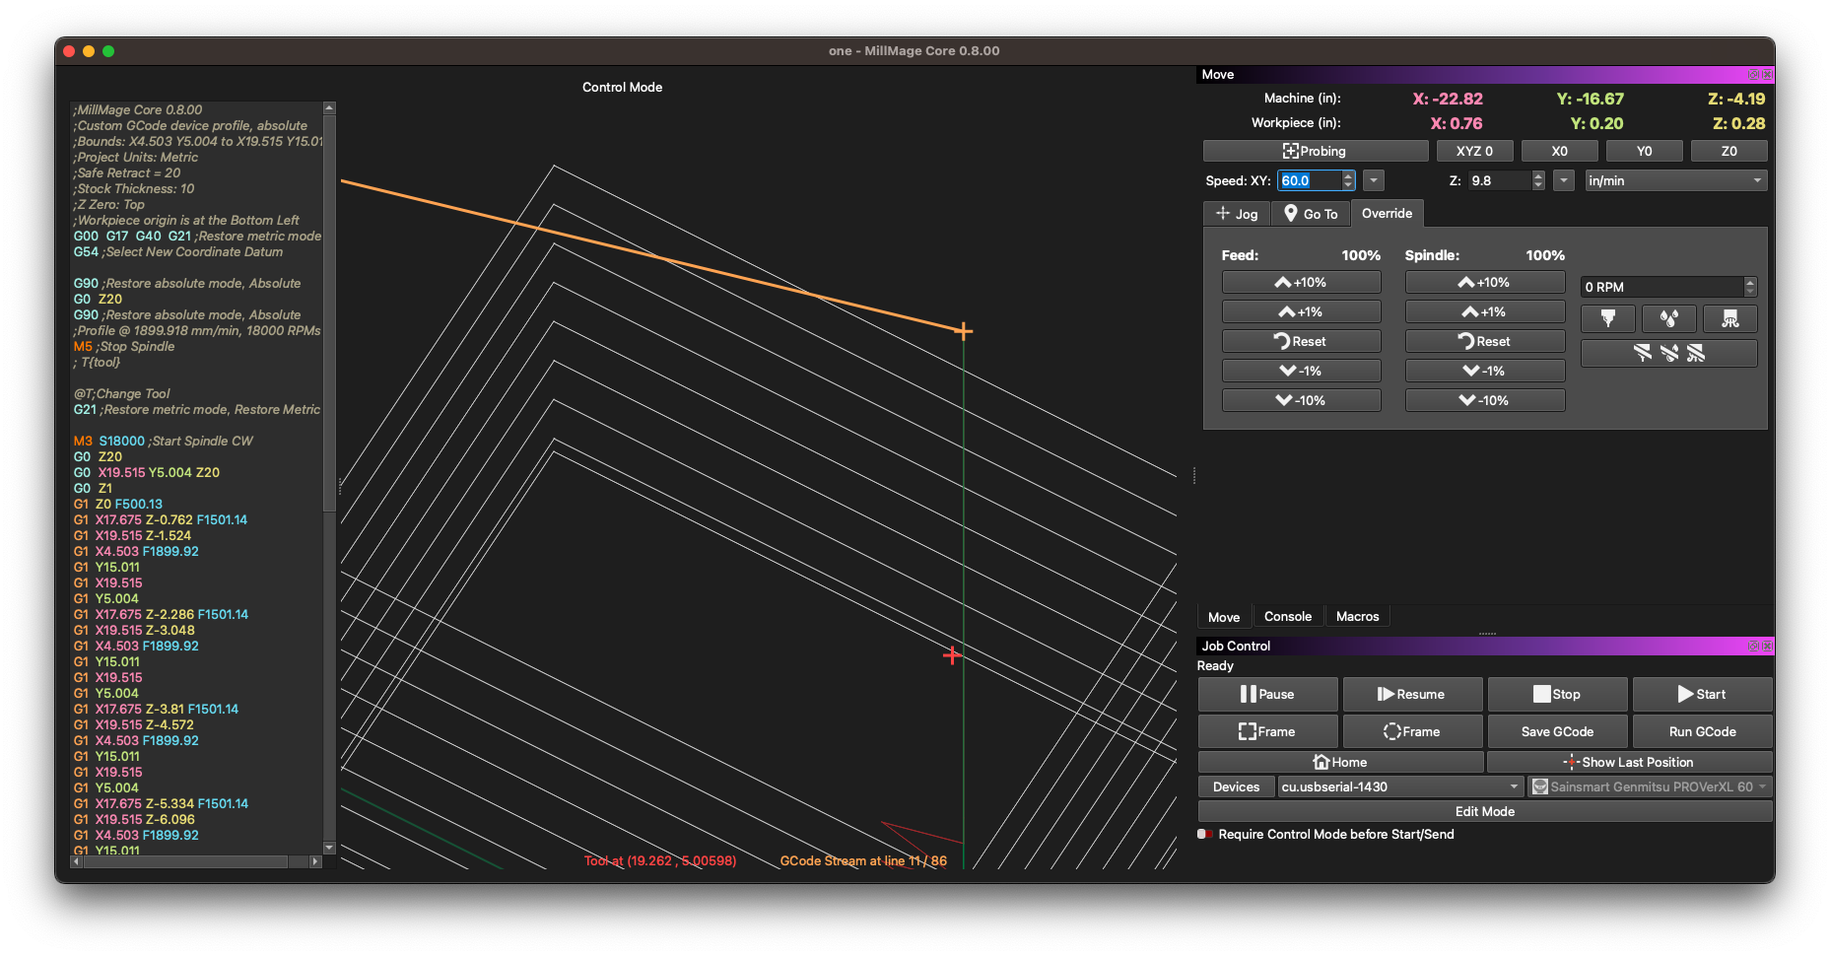Switch to the Jog tab
Screen dimensions: 1830x956
tap(1237, 214)
